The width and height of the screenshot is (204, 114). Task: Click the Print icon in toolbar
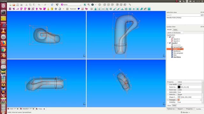[21, 5]
